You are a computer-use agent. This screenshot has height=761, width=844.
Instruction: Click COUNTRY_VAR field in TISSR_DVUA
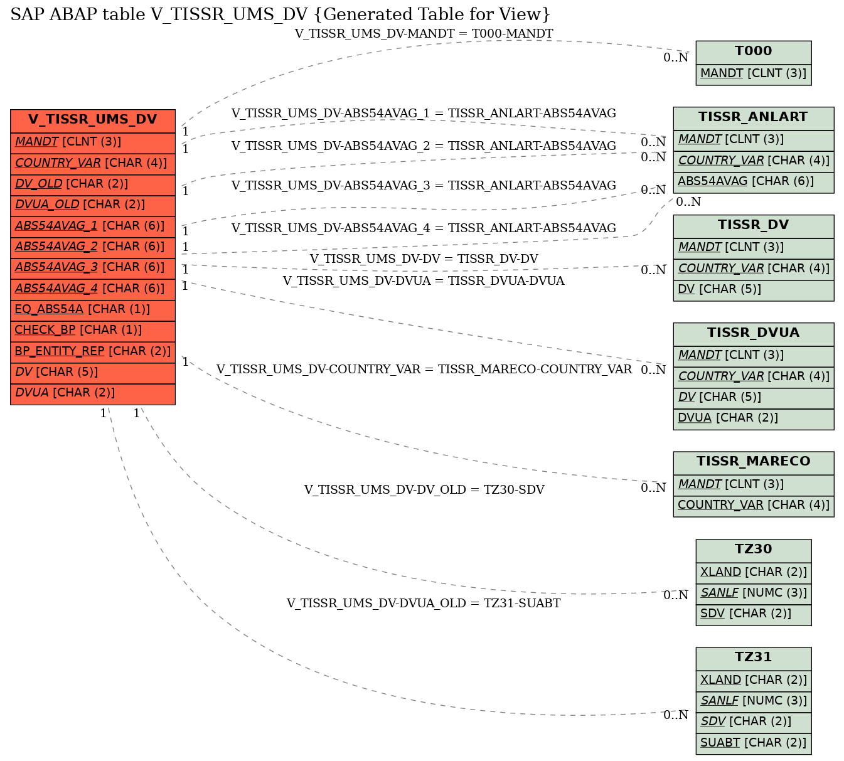click(x=754, y=377)
